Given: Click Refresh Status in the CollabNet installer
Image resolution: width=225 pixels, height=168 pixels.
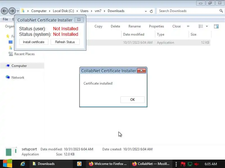Looking at the screenshot, I should click(65, 42).
